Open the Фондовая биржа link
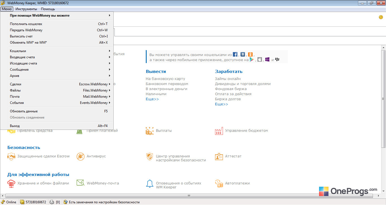The width and height of the screenshot is (386, 205). click(x=231, y=89)
